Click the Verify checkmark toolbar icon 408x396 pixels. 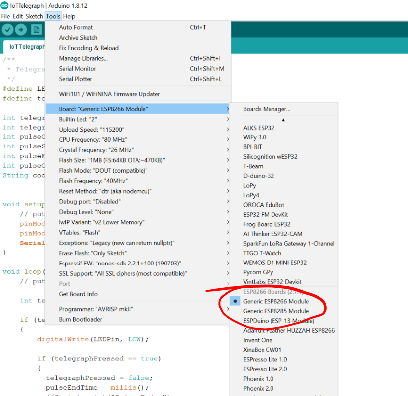pyautogui.click(x=8, y=30)
